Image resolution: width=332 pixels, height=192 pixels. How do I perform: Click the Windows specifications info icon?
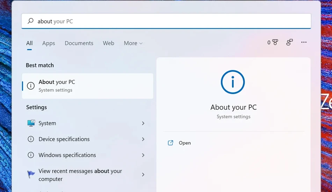[x=31, y=155]
